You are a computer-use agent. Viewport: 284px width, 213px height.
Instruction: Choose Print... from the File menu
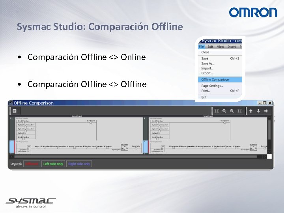220,91
